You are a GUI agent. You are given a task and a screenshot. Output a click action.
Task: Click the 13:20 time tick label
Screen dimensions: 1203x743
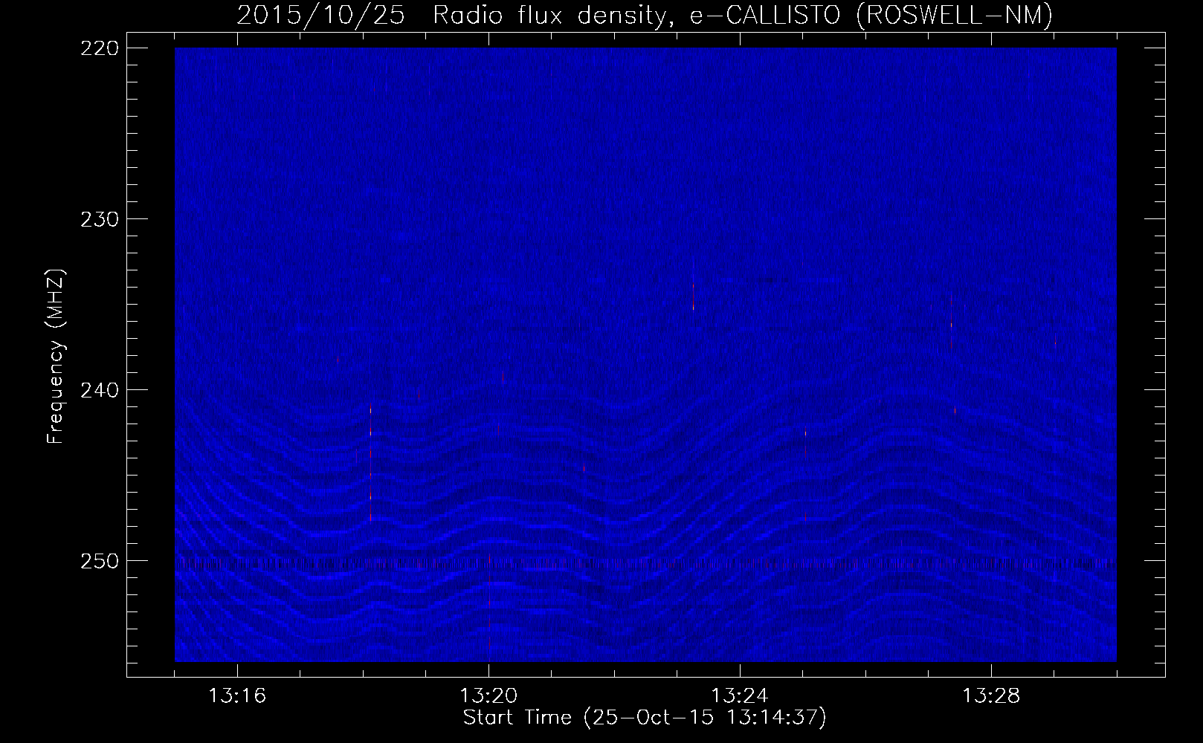[x=488, y=696]
